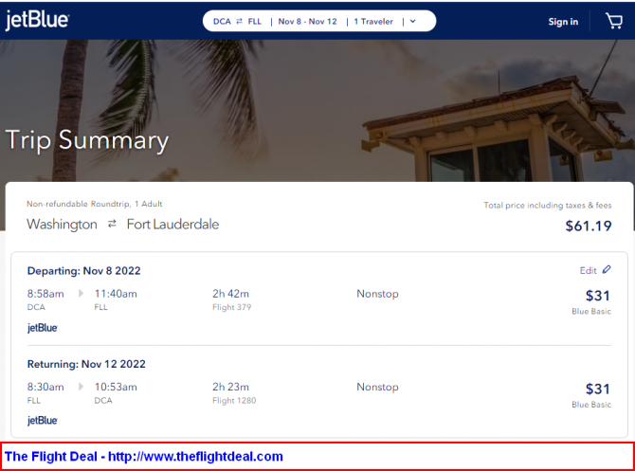Click 'Blue Basic' label under departing fare
Image resolution: width=635 pixels, height=471 pixels.
[x=591, y=312]
